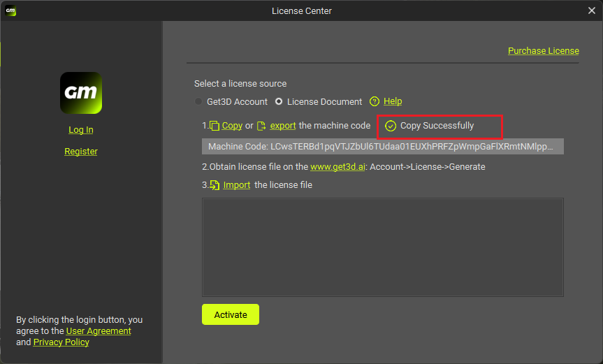Open the User Agreement link

tap(99, 331)
